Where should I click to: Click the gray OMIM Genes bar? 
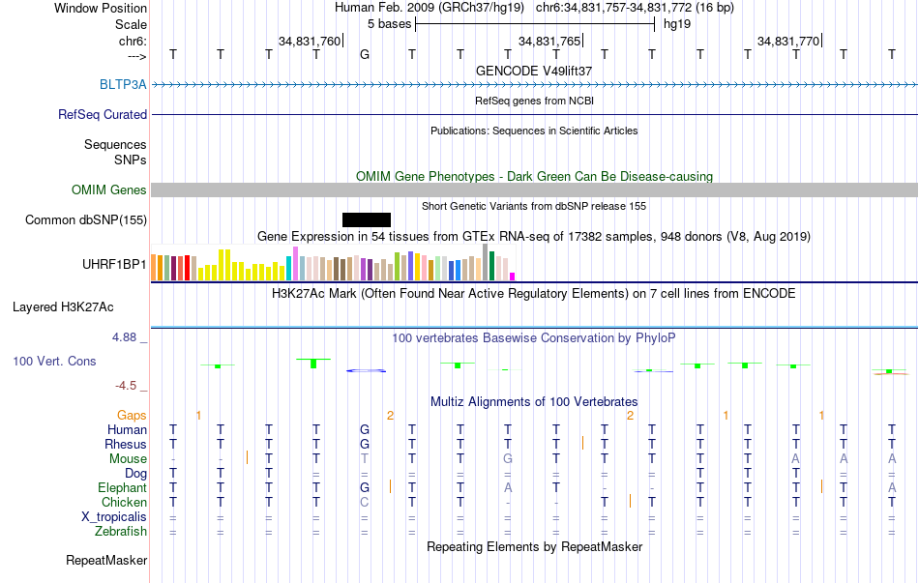534,189
